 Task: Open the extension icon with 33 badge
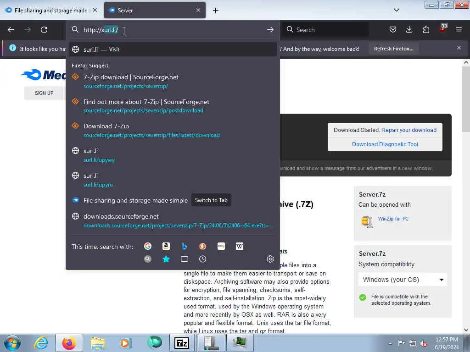point(442,29)
